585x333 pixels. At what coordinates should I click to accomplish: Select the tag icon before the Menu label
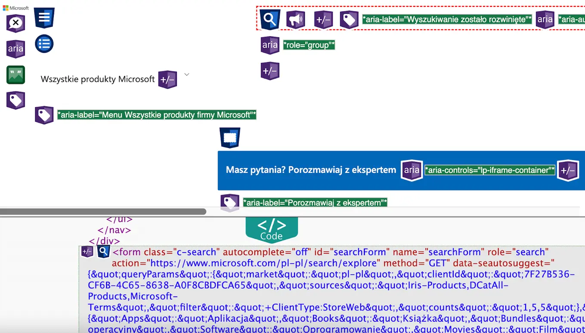[x=44, y=114]
